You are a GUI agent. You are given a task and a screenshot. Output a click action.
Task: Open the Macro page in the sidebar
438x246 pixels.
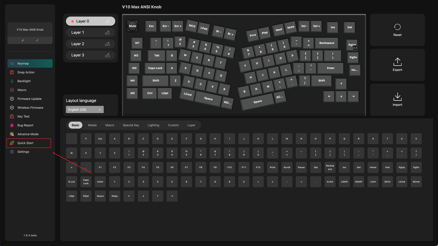tap(22, 90)
